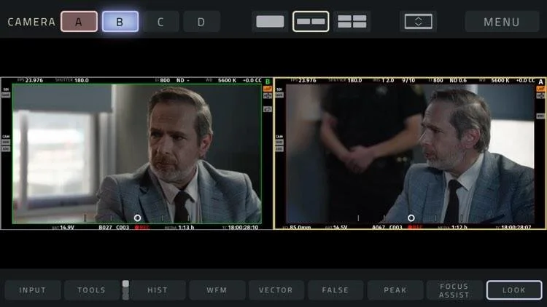
Task: Switch to single-view layout icon
Action: 270,22
